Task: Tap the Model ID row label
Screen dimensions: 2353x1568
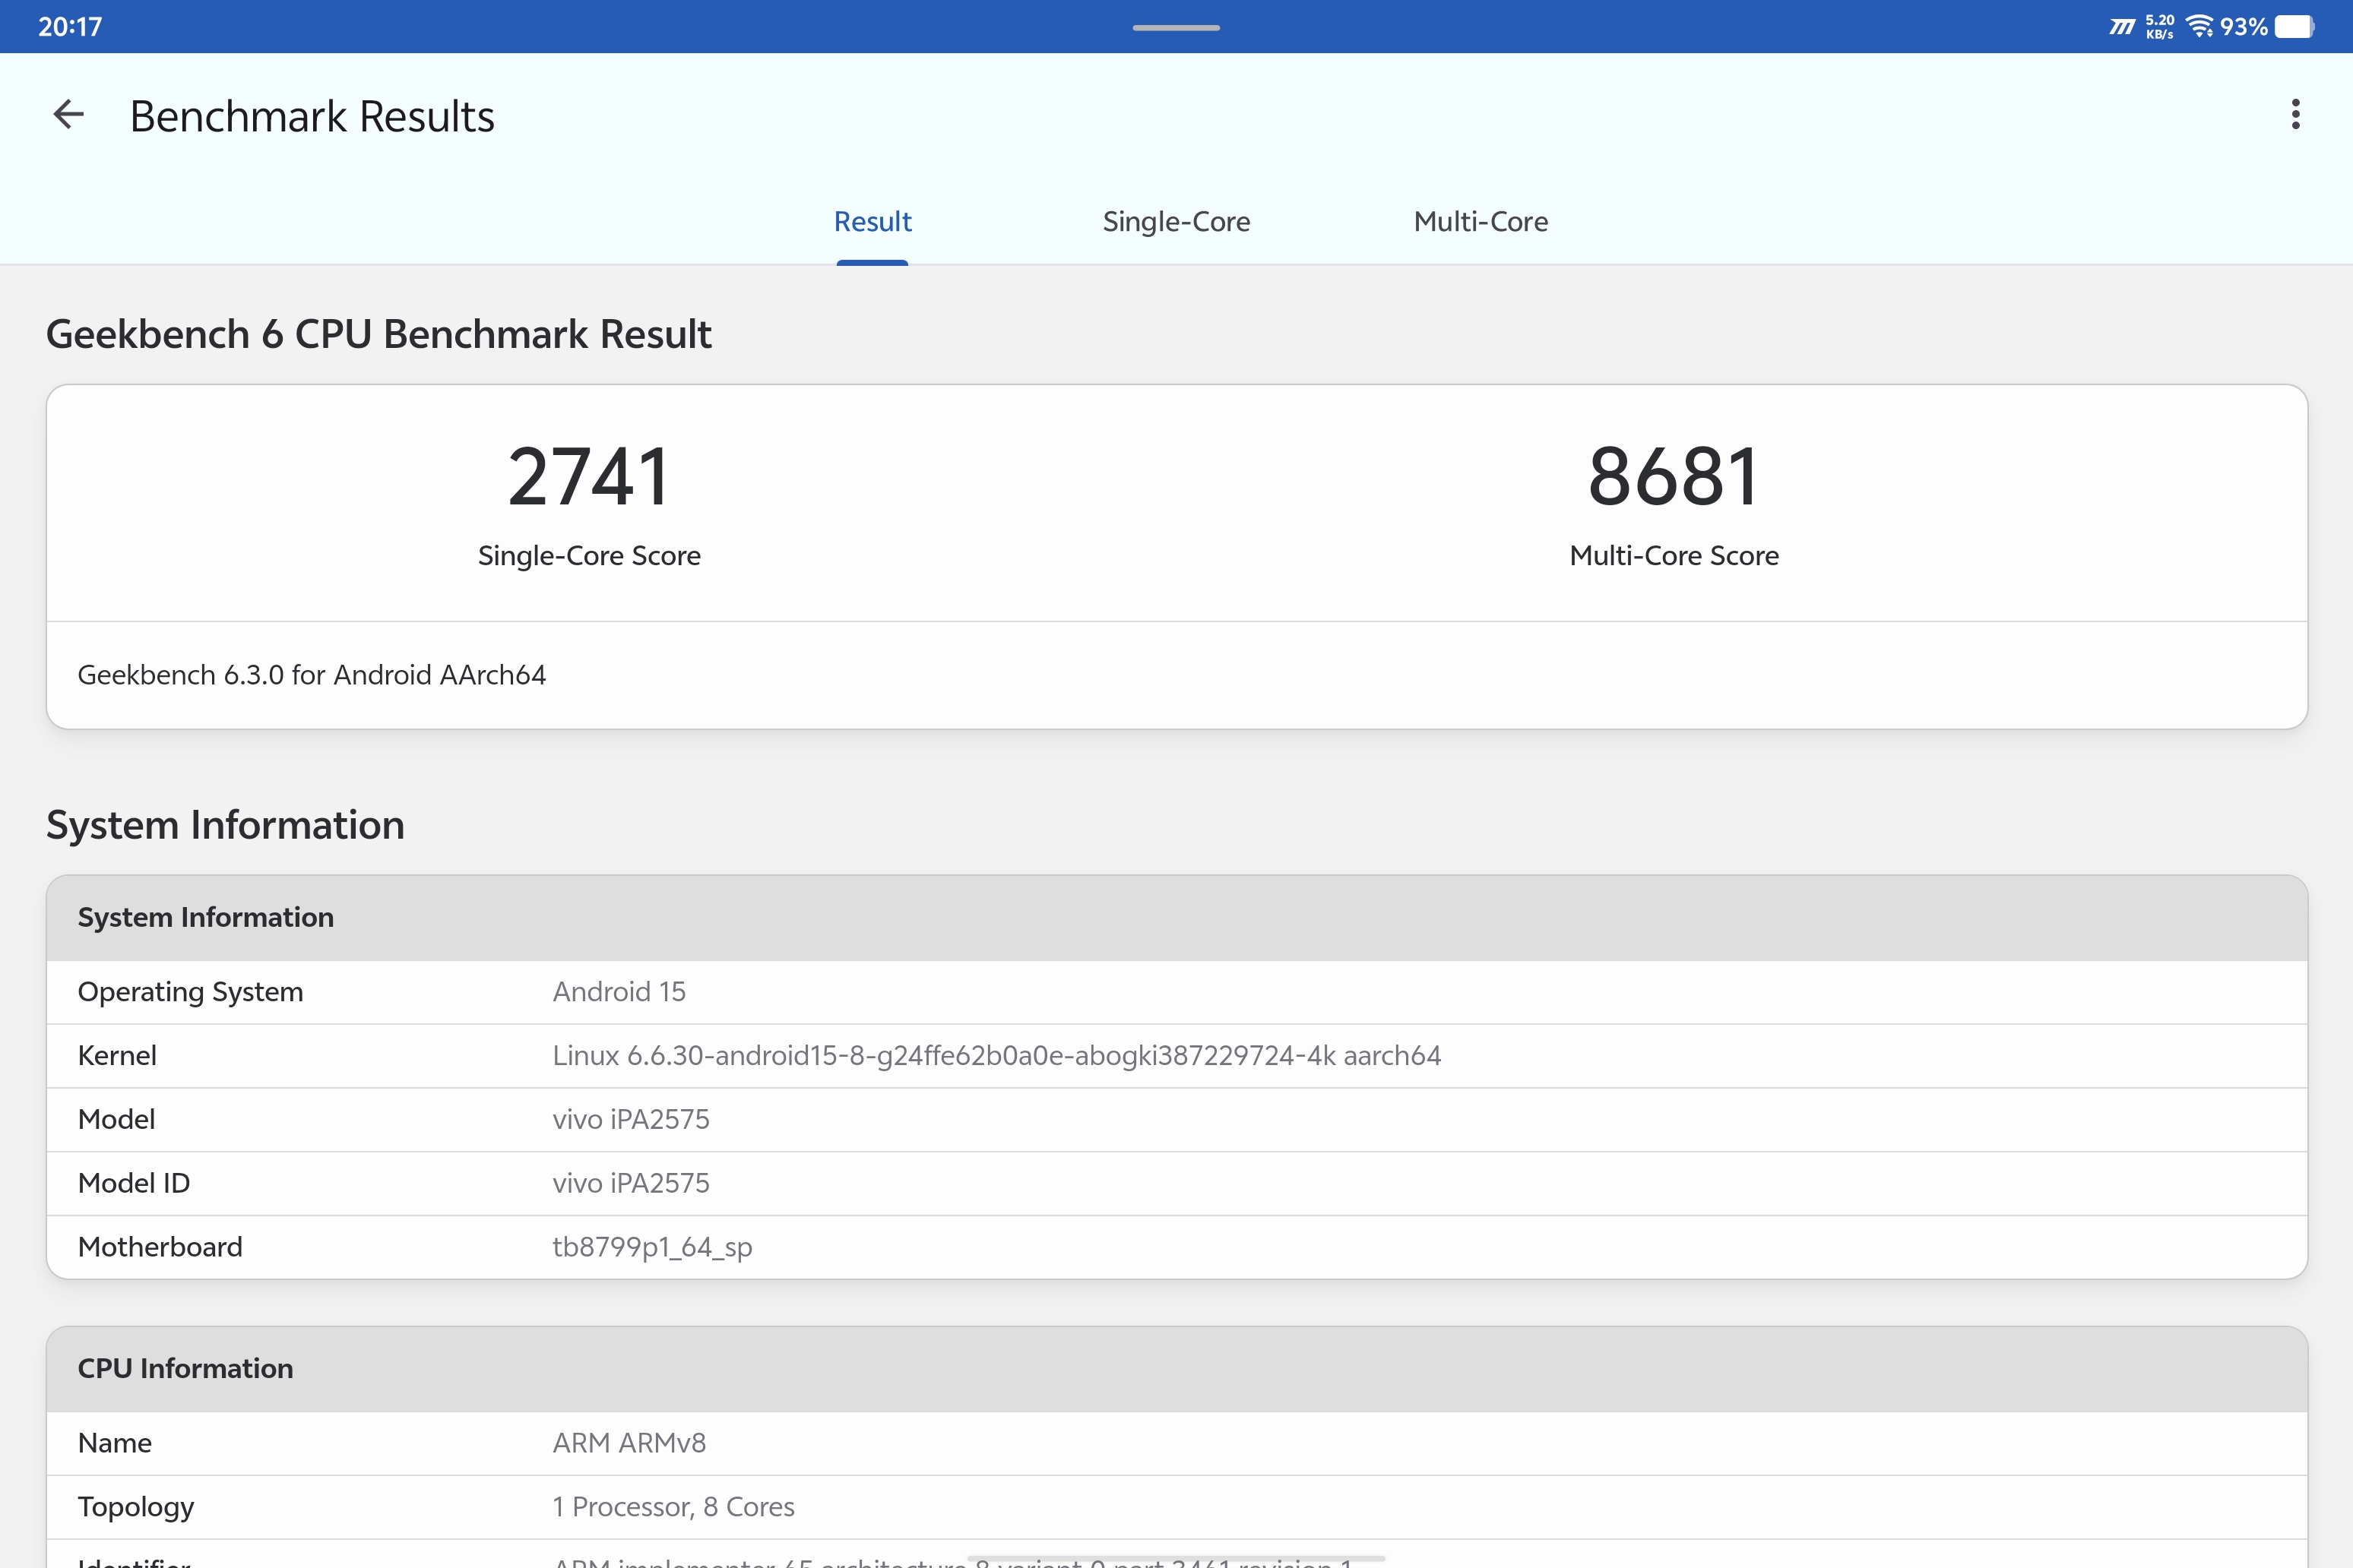Action: [x=134, y=1184]
